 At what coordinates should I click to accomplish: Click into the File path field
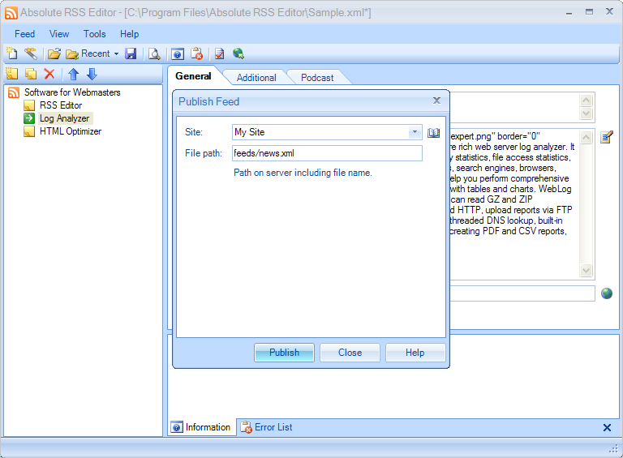click(327, 153)
